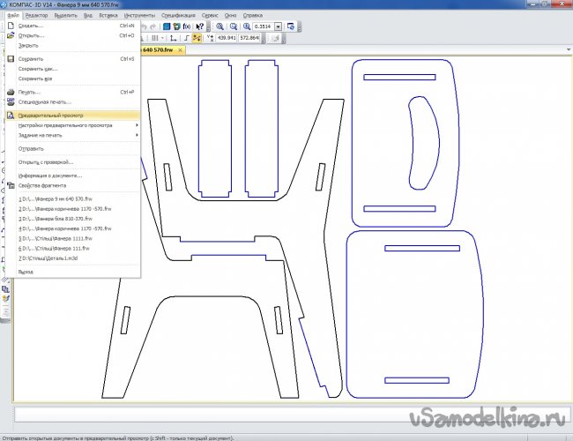The width and height of the screenshot is (573, 441).
Task: Click the Открыть (Open) folder icon
Action: click(11, 35)
